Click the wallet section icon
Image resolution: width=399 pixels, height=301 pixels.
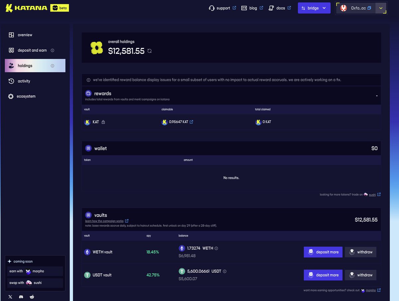click(x=88, y=148)
